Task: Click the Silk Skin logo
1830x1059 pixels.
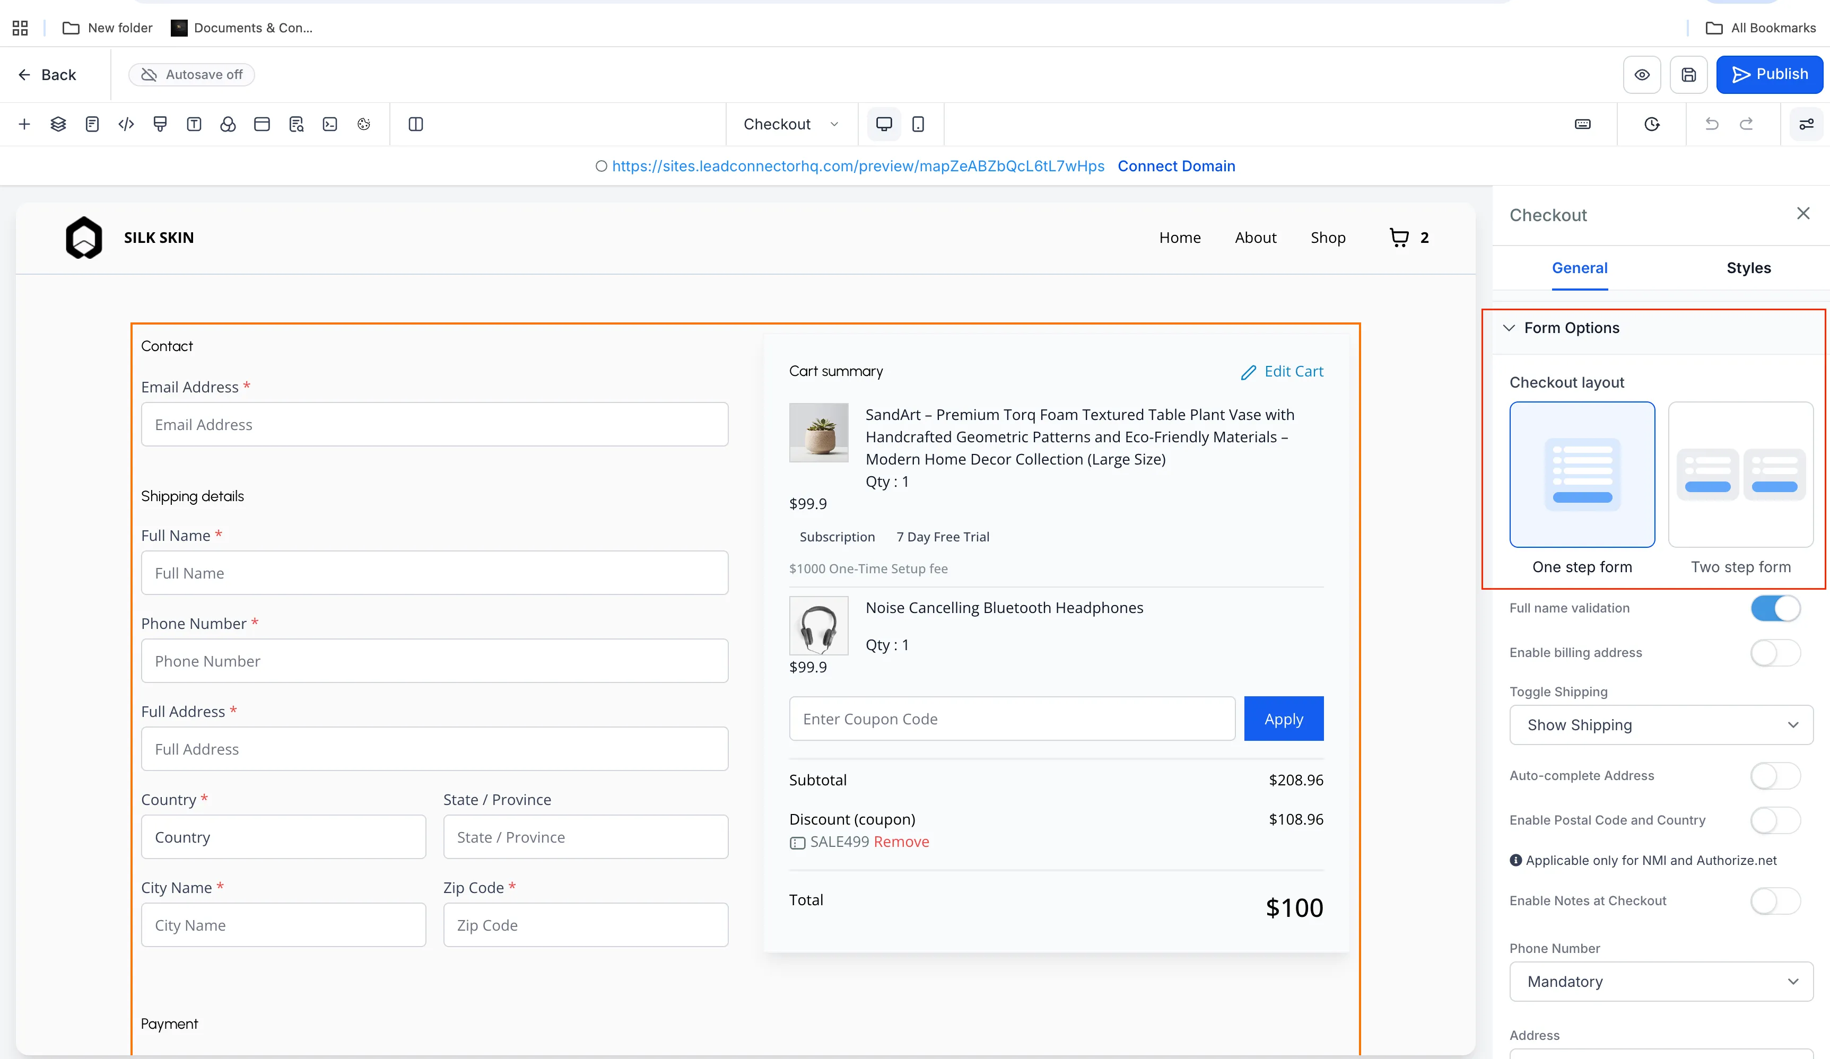Action: 84,238
